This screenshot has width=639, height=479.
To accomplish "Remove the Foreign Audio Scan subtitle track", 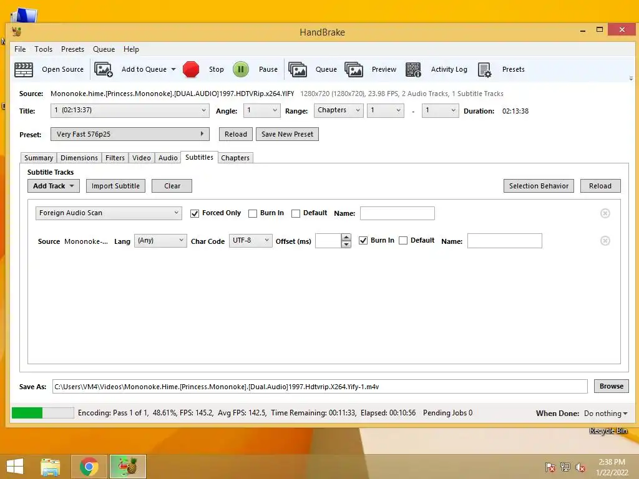I will [x=605, y=213].
